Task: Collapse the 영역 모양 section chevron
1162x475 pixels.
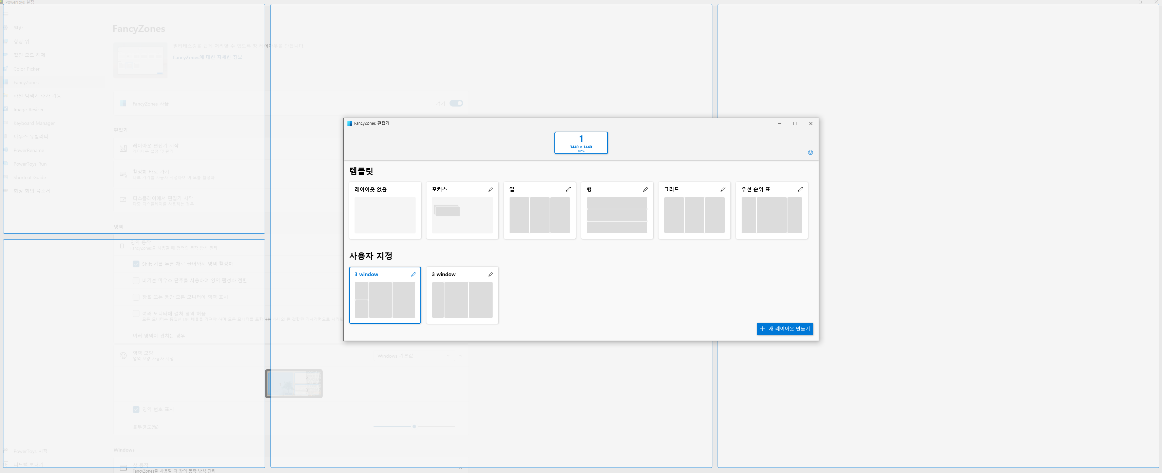Action: click(x=460, y=356)
